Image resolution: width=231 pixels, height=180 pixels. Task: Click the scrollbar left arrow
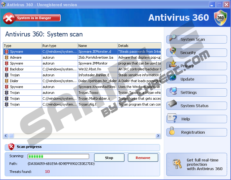pyautogui.click(x=6, y=136)
